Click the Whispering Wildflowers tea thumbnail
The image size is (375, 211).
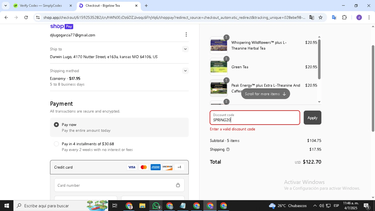click(x=219, y=45)
